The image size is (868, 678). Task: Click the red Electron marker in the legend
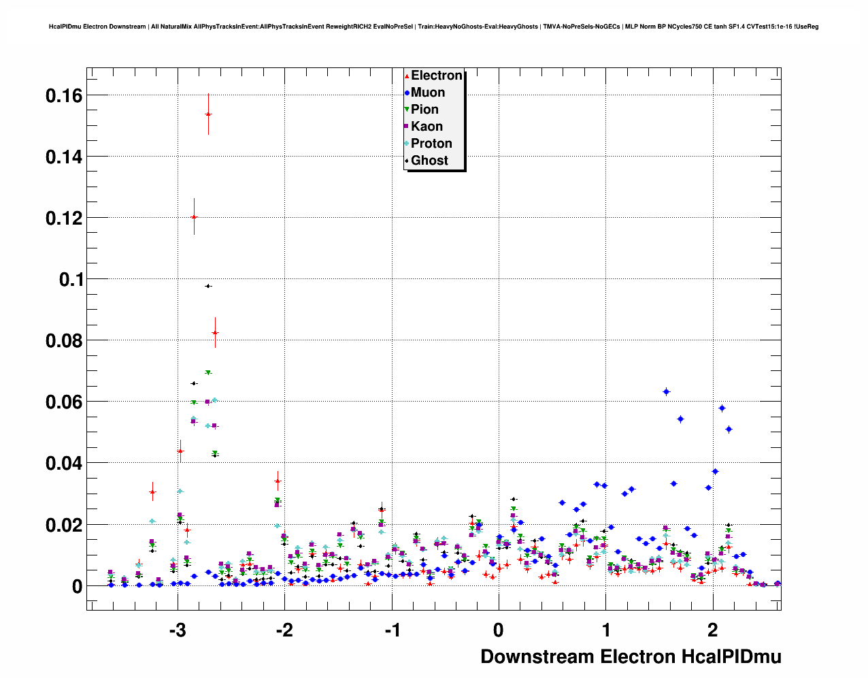[x=407, y=76]
